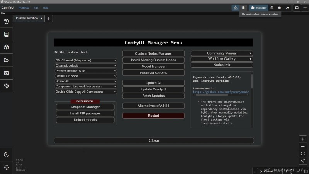This screenshot has height=174, width=309.
Task: Open the Model Manager
Action: pyautogui.click(x=153, y=67)
